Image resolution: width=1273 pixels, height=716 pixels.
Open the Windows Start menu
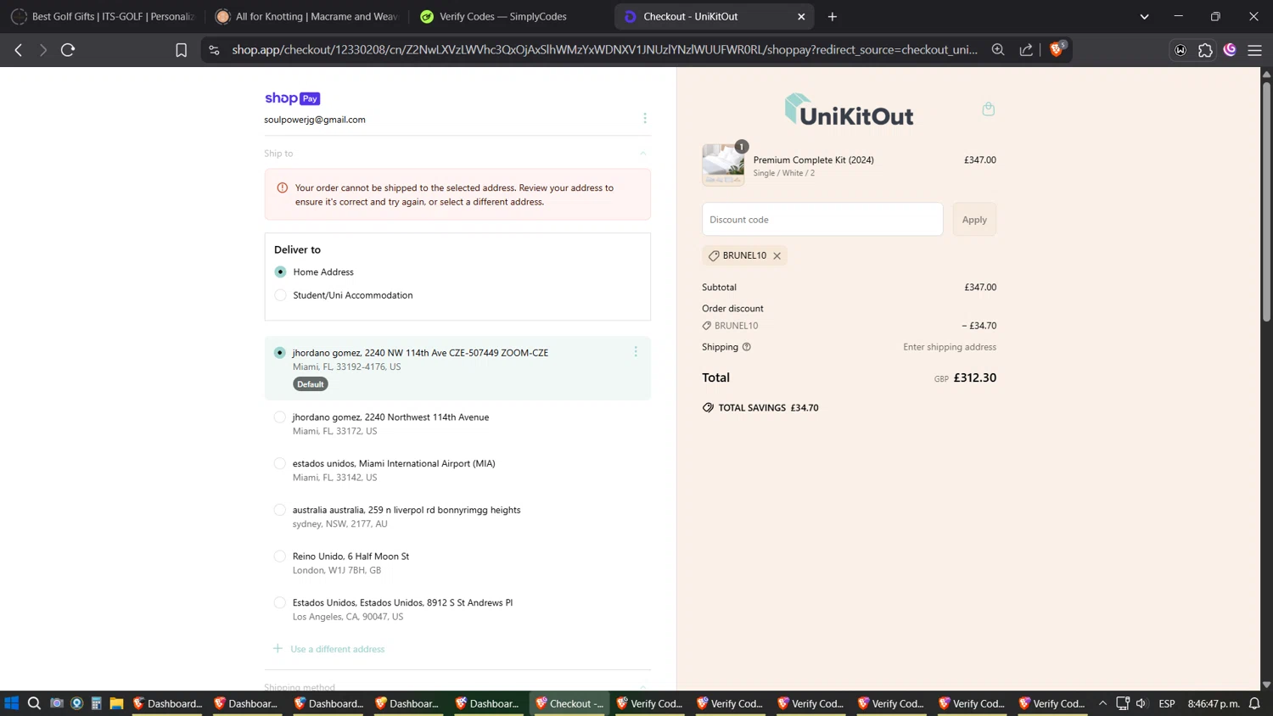11,703
